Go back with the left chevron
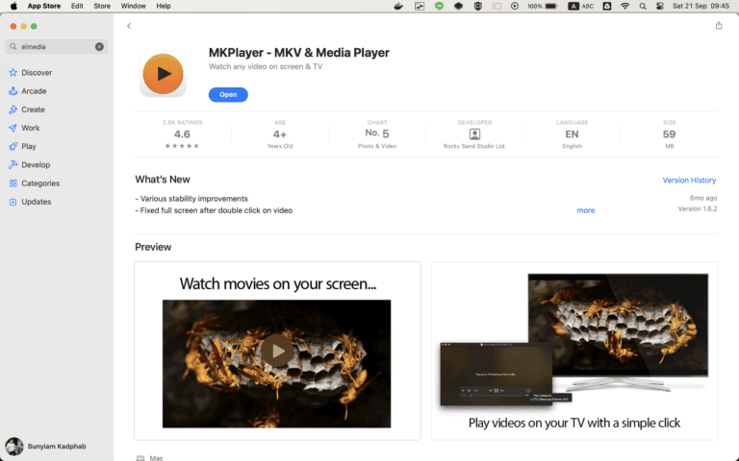The image size is (739, 461). (129, 26)
